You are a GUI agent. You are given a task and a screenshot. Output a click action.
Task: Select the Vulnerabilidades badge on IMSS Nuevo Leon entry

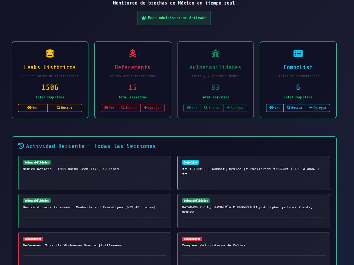tap(37, 162)
